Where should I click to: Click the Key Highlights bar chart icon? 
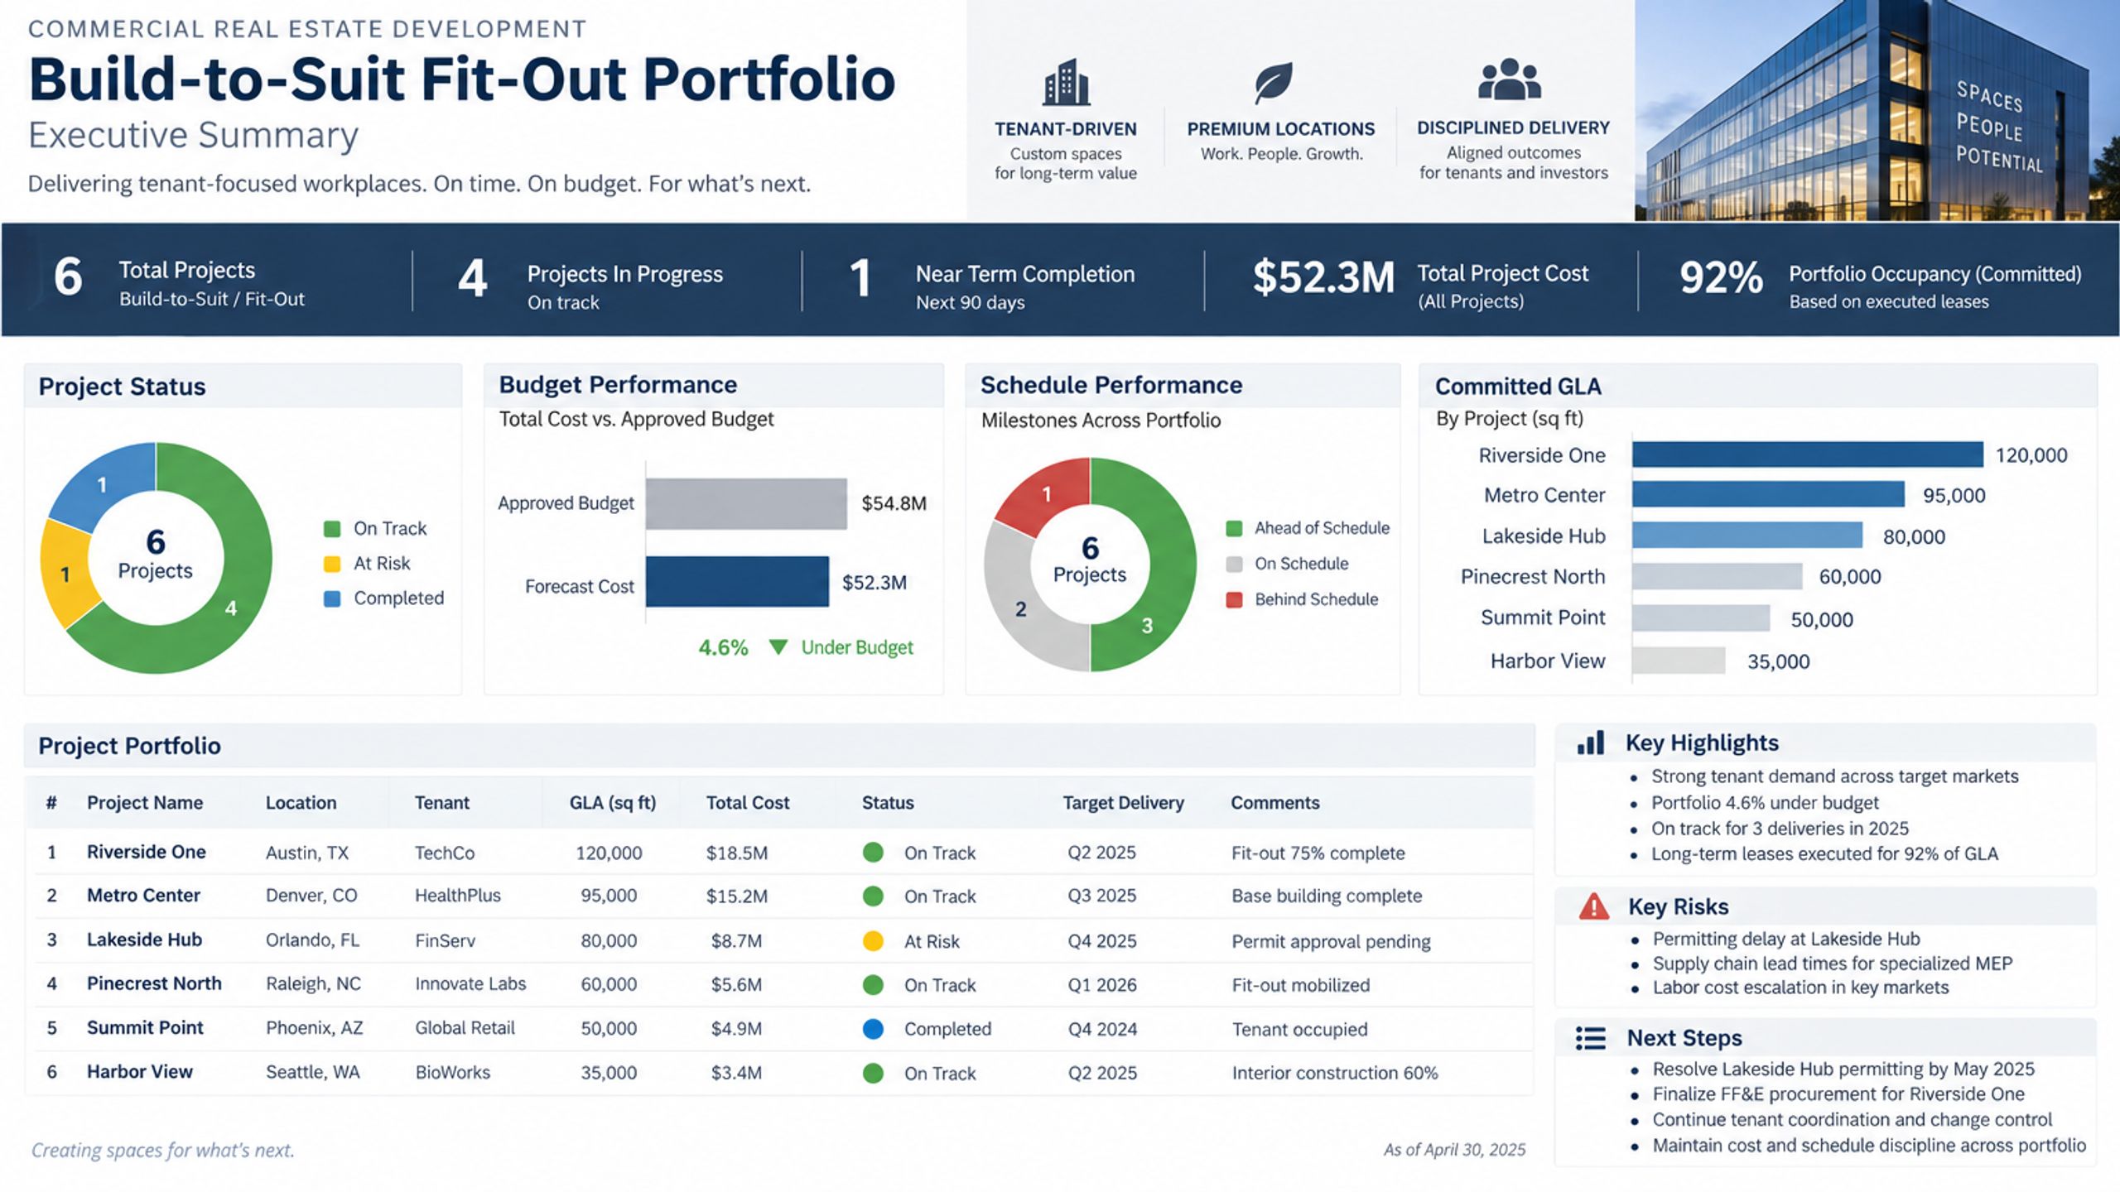coord(1591,743)
